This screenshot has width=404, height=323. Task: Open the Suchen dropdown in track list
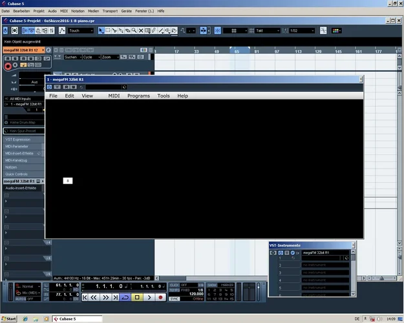[72, 57]
